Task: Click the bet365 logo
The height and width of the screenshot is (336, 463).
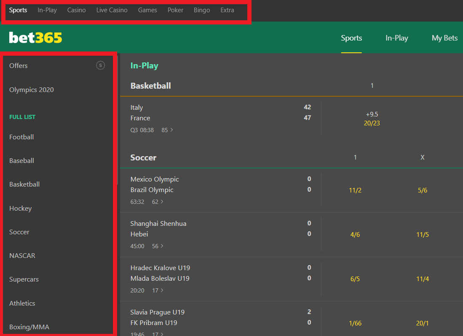Action: 35,38
